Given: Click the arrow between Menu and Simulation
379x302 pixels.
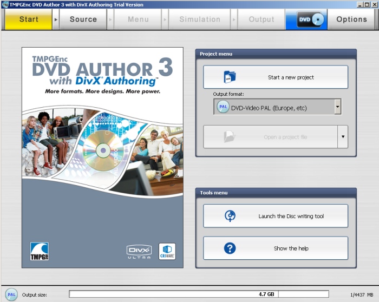Looking at the screenshot, I should point(165,19).
